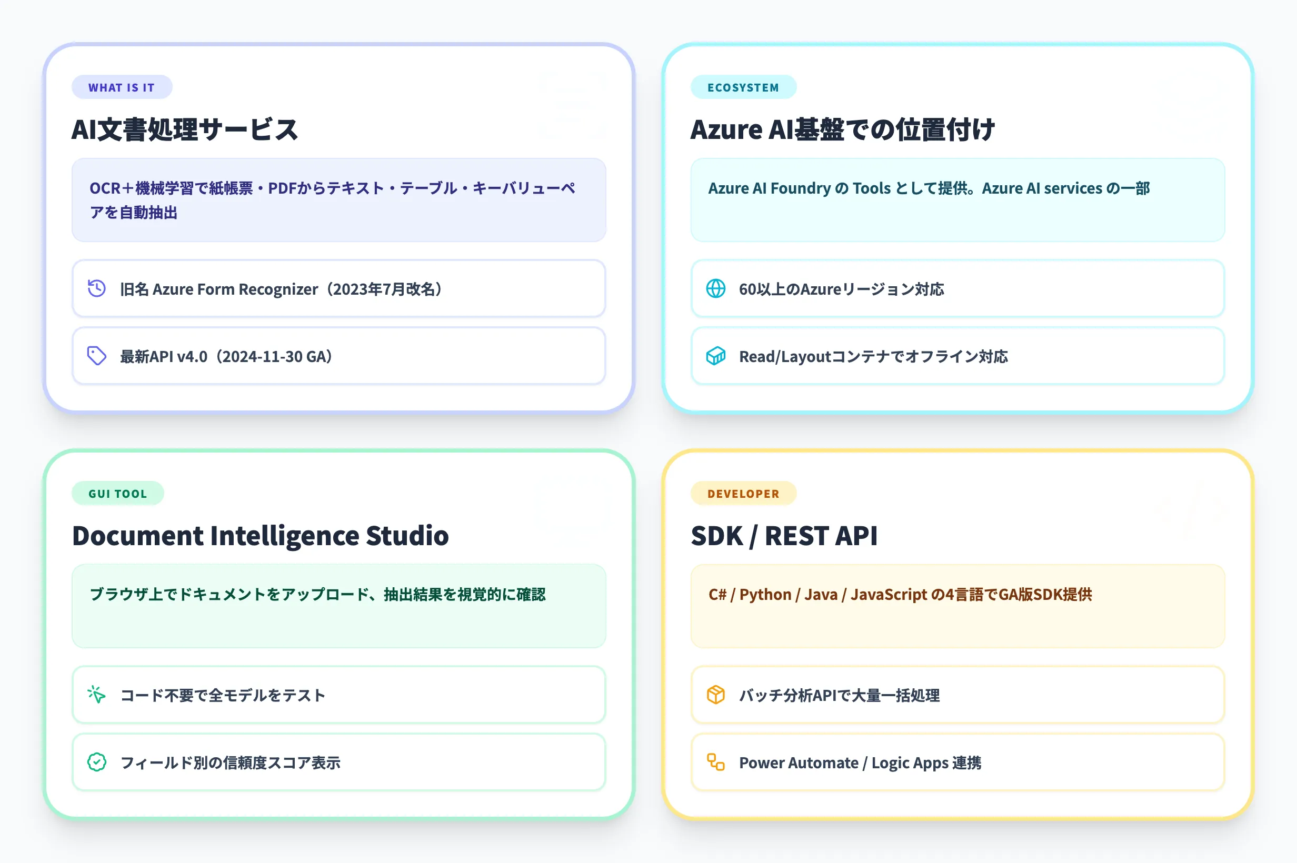Click the check badge icon beside 信頼度スコア表示
1297x863 pixels.
pyautogui.click(x=96, y=763)
